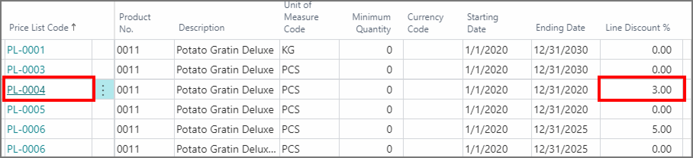Click the Product No. column header
Image resolution: width=693 pixels, height=158 pixels.
tap(135, 23)
